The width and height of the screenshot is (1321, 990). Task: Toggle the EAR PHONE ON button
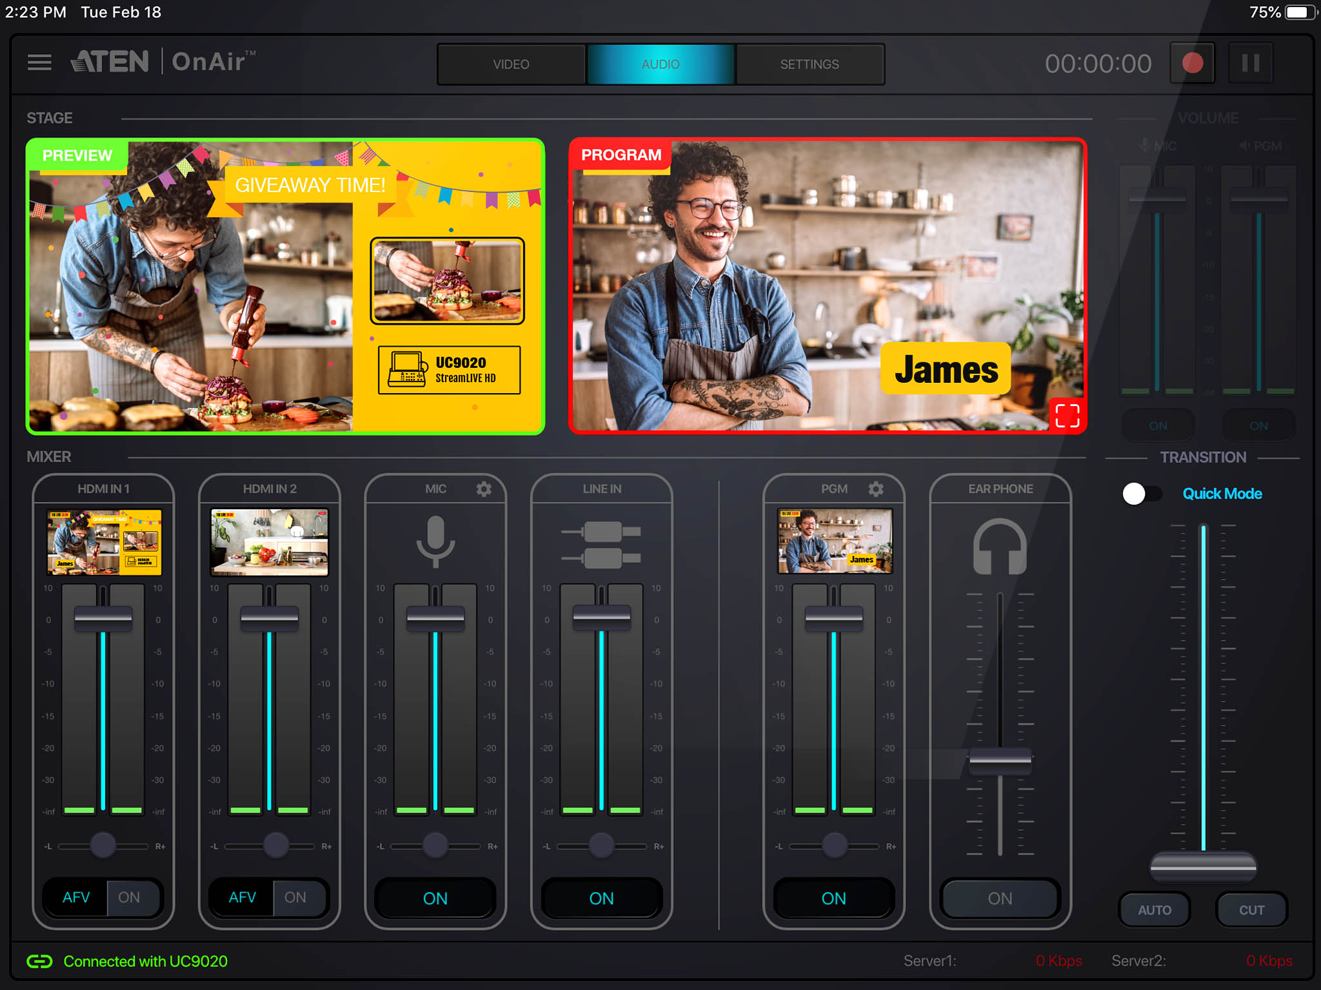(1000, 898)
